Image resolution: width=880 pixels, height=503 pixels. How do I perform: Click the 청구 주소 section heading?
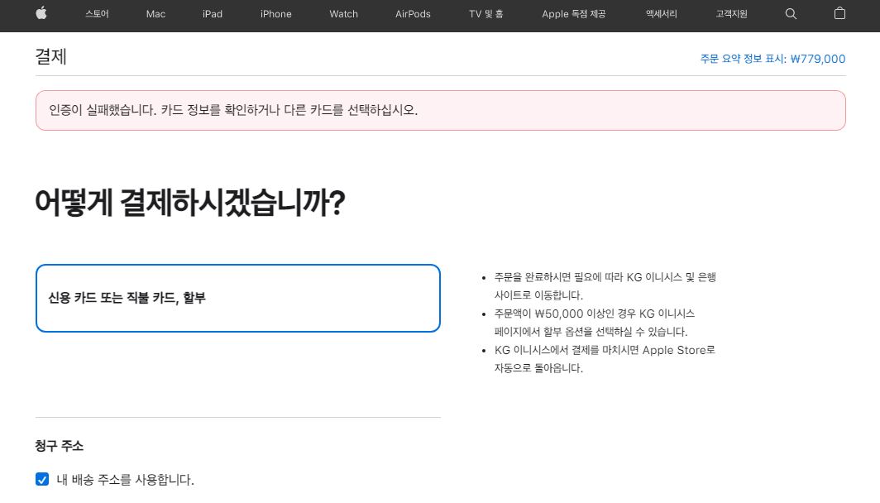59,446
